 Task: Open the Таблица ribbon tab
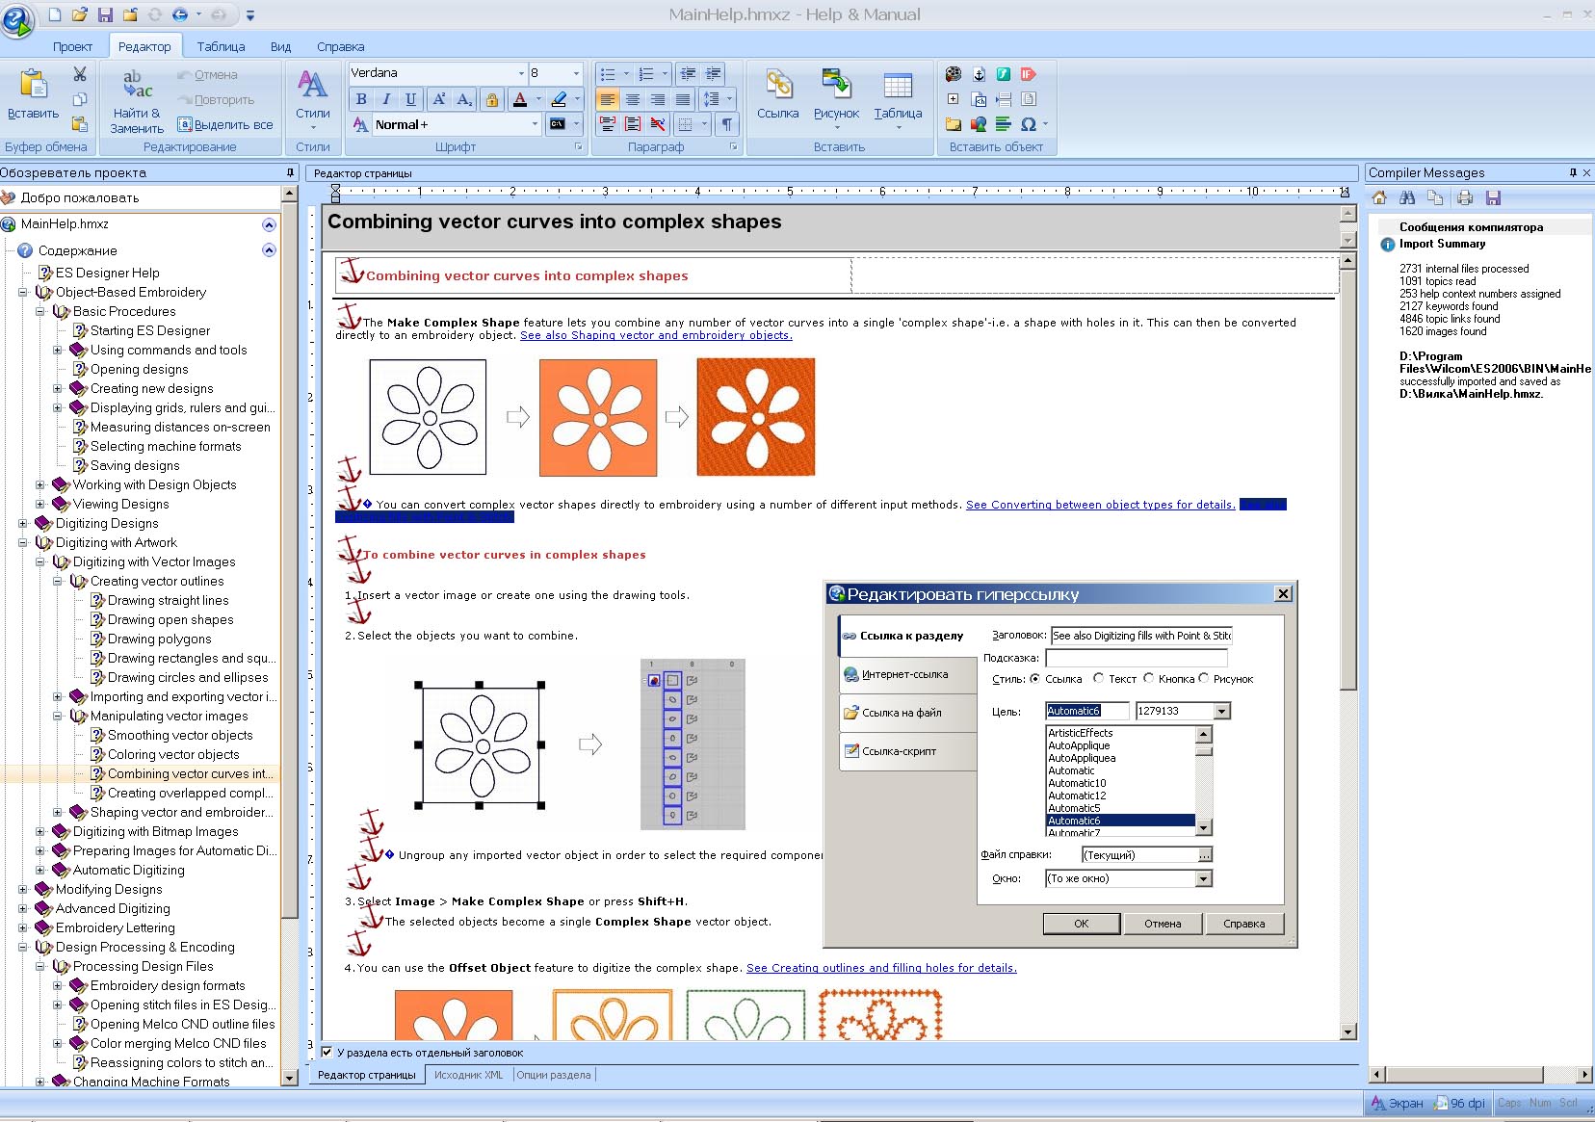click(x=221, y=46)
